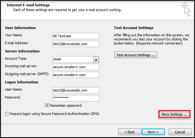This screenshot has width=195, height=138.
Task: Go Back to previous wizard page
Action: point(129,132)
